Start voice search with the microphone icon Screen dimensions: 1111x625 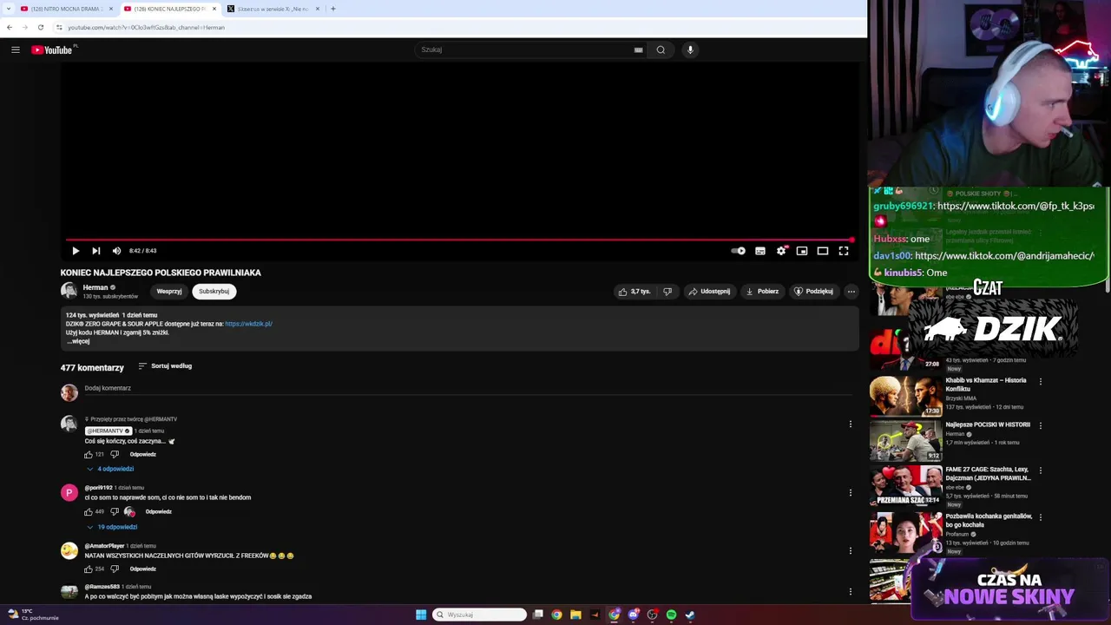(x=690, y=49)
